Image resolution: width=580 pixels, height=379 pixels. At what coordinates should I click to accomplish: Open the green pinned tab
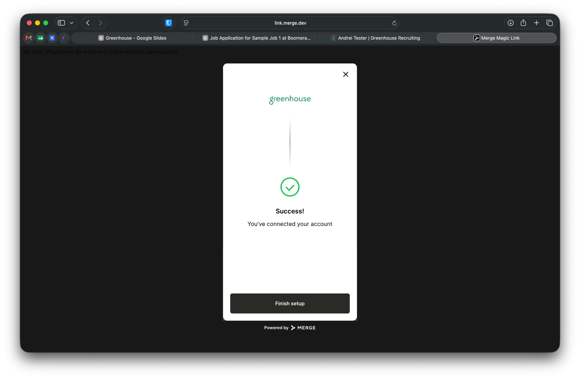pyautogui.click(x=40, y=38)
